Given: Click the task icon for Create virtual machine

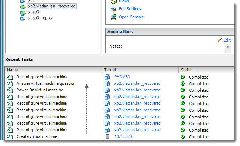Looking at the screenshot, I should tap(10, 136).
